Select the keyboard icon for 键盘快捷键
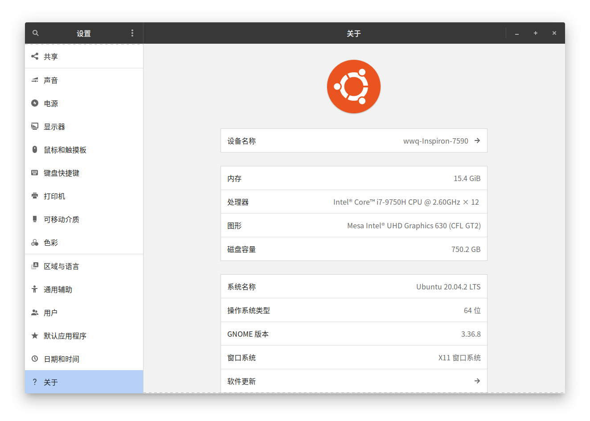Viewport: 590px width, 421px height. click(35, 173)
